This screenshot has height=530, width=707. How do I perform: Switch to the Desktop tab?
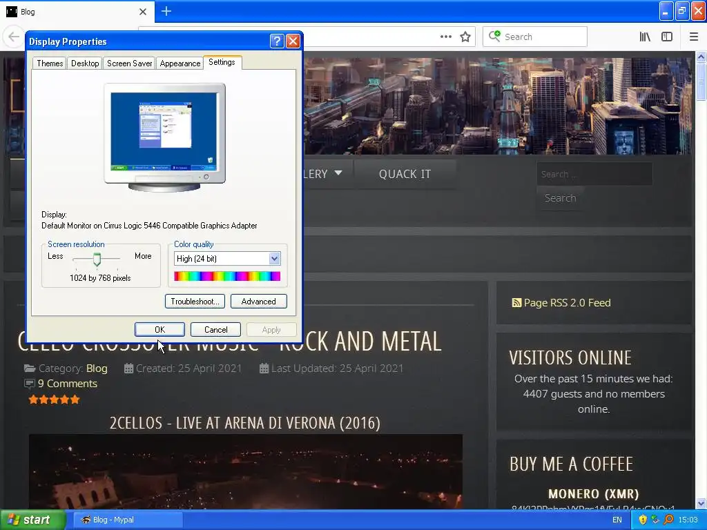[x=85, y=63]
